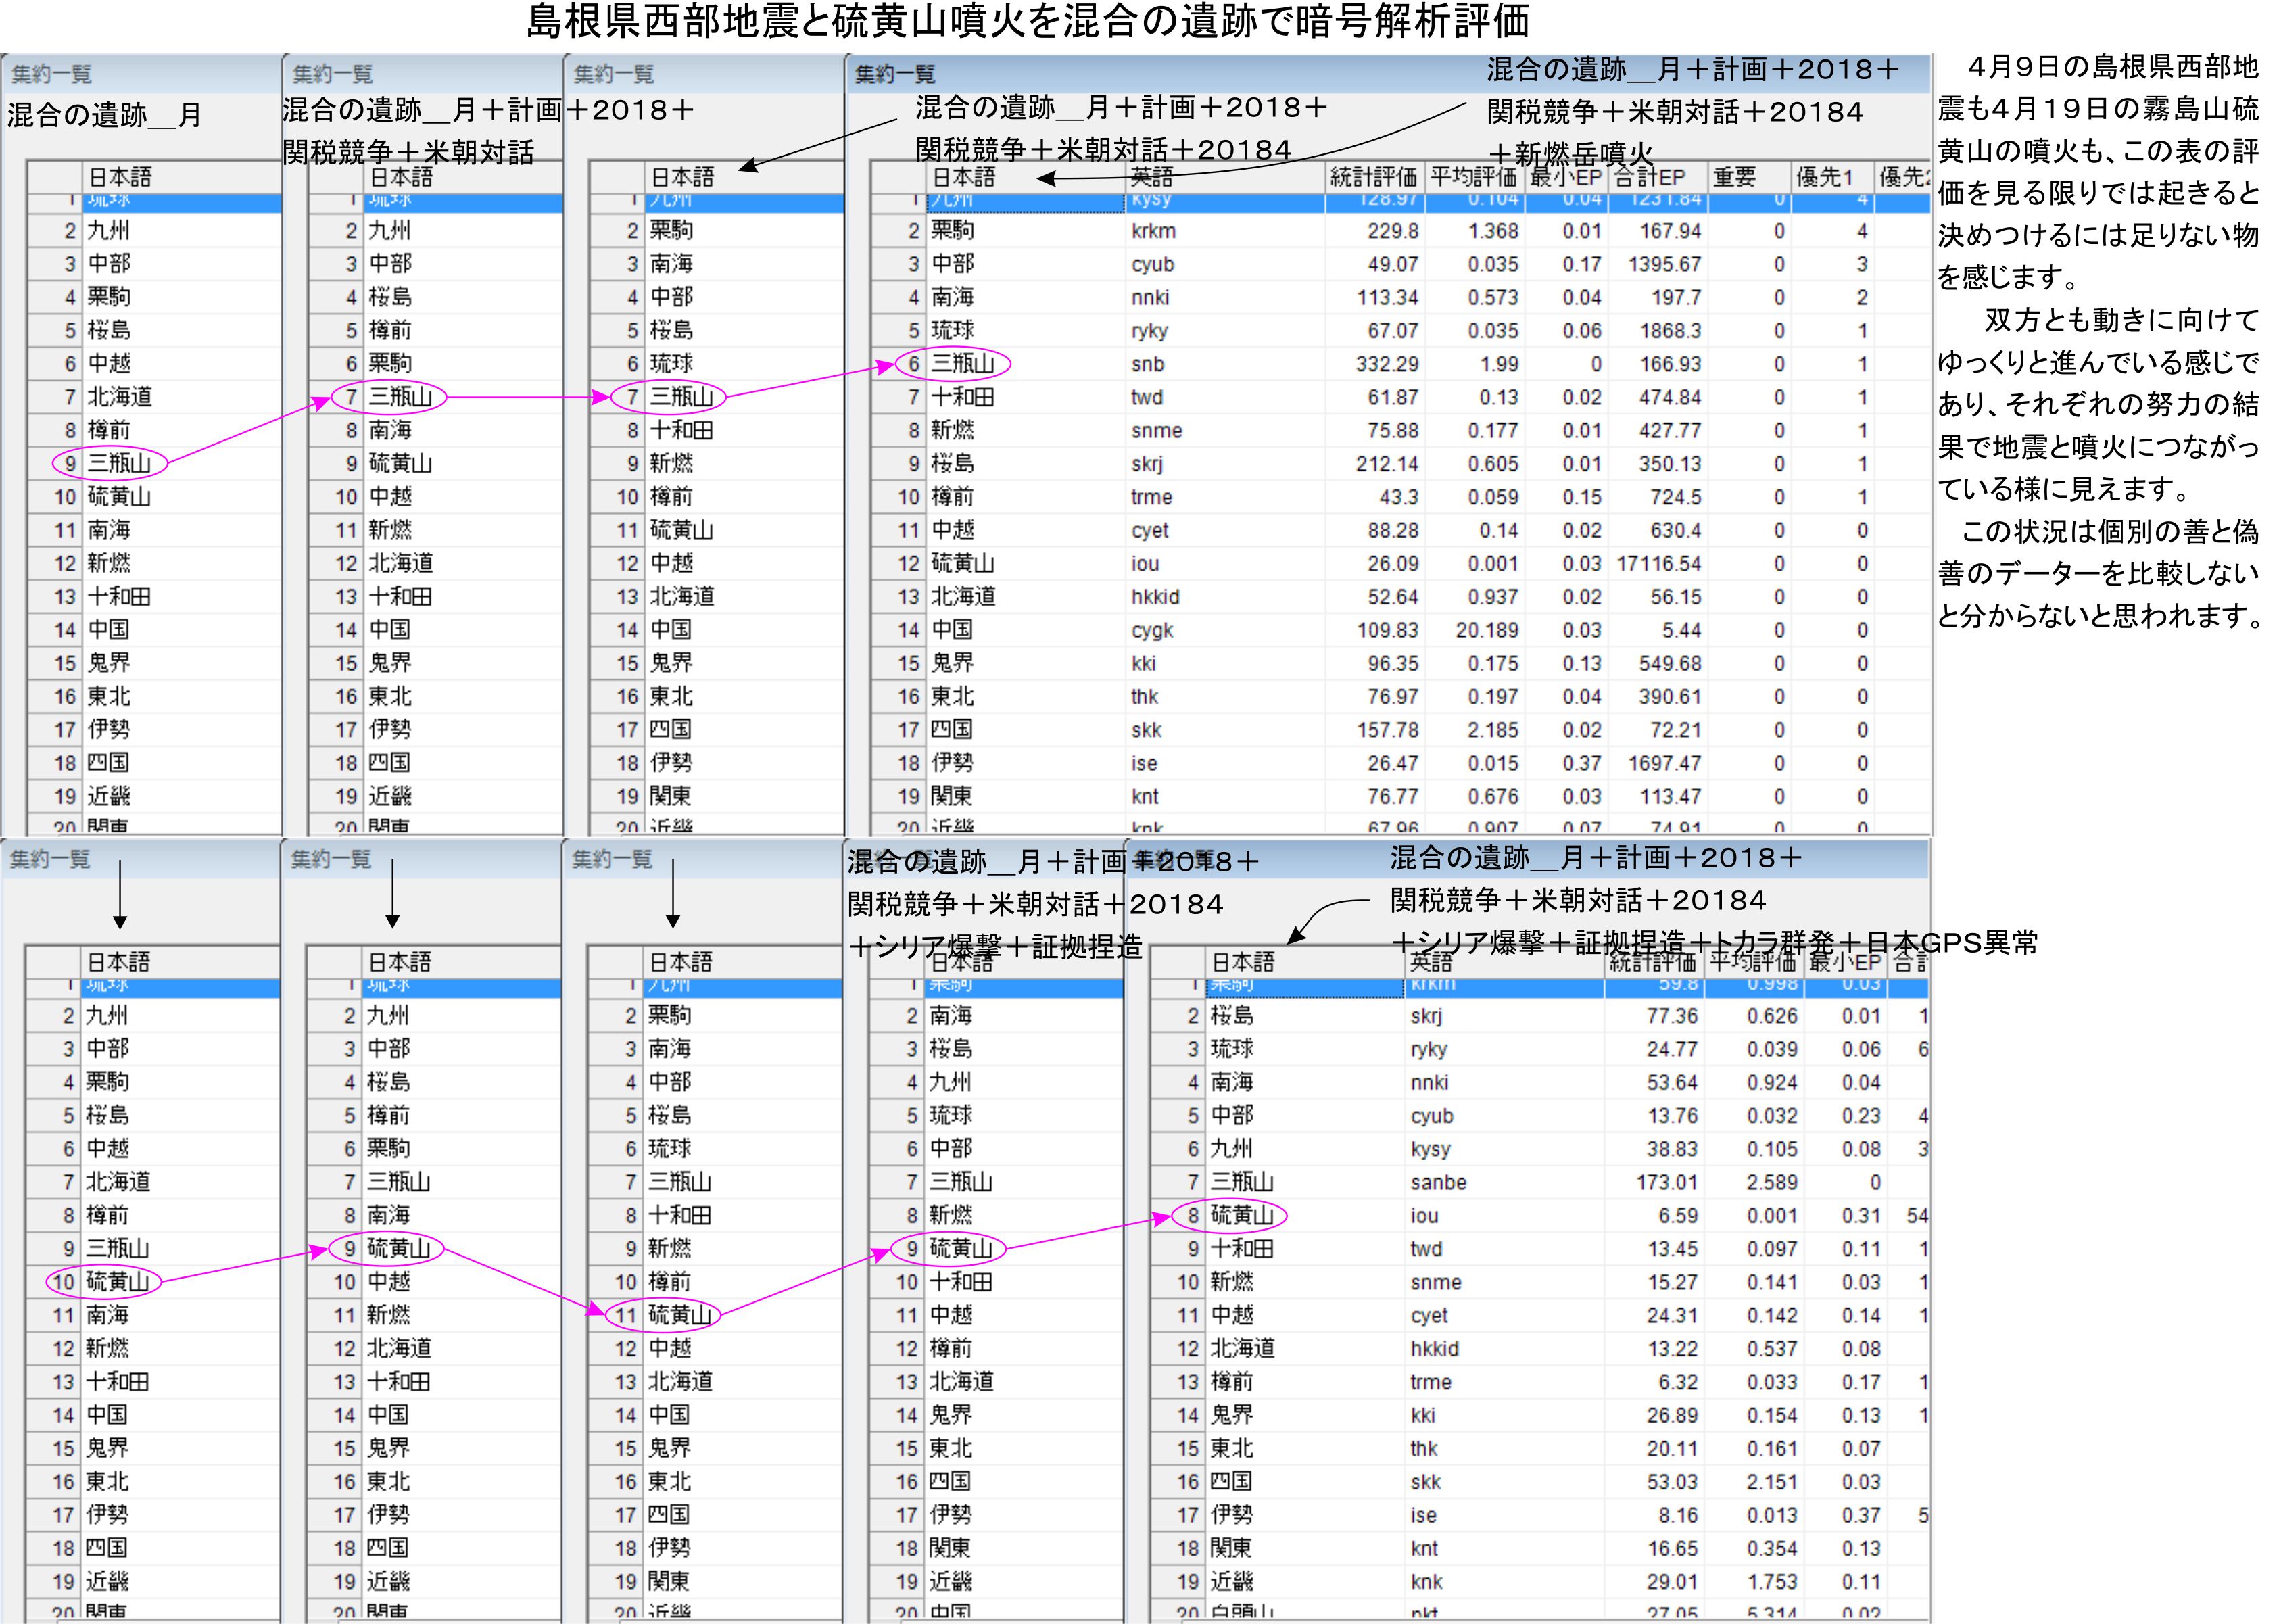The width and height of the screenshot is (2279, 1624).
Task: Select the row with English code snb
Action: pyautogui.click(x=1148, y=364)
